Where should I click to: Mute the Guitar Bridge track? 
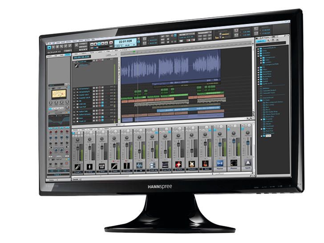point(94,114)
